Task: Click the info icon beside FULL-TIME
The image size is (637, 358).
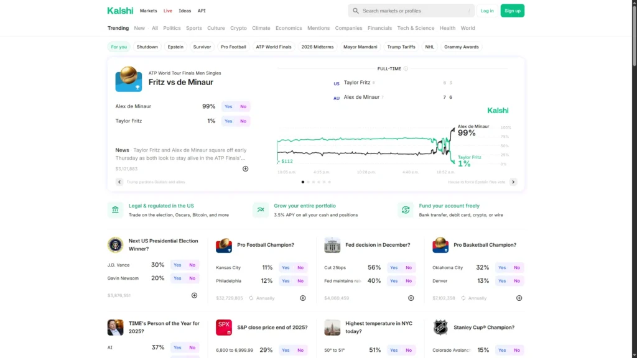Action: (406, 69)
